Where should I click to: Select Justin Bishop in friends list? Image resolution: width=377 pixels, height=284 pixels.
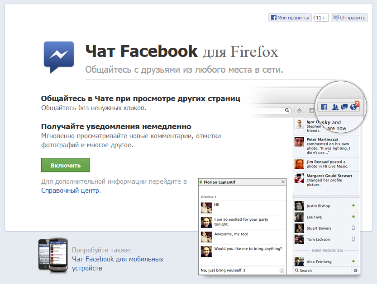click(x=326, y=206)
